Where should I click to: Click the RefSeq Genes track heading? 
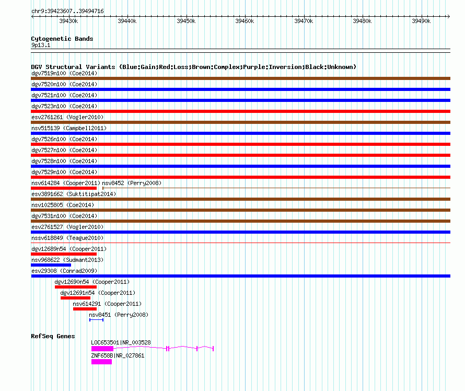(53, 336)
